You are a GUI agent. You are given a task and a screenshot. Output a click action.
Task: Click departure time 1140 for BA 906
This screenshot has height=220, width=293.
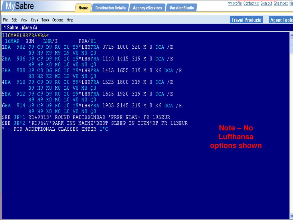(x=108, y=59)
